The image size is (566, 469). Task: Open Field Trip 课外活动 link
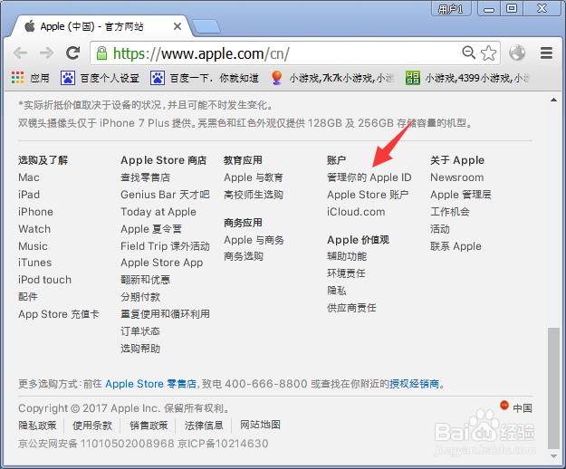click(x=165, y=246)
